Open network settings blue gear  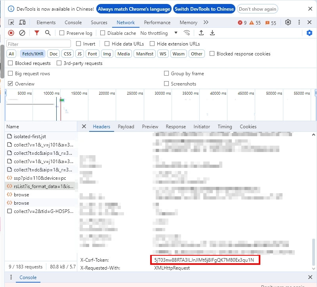coord(309,33)
